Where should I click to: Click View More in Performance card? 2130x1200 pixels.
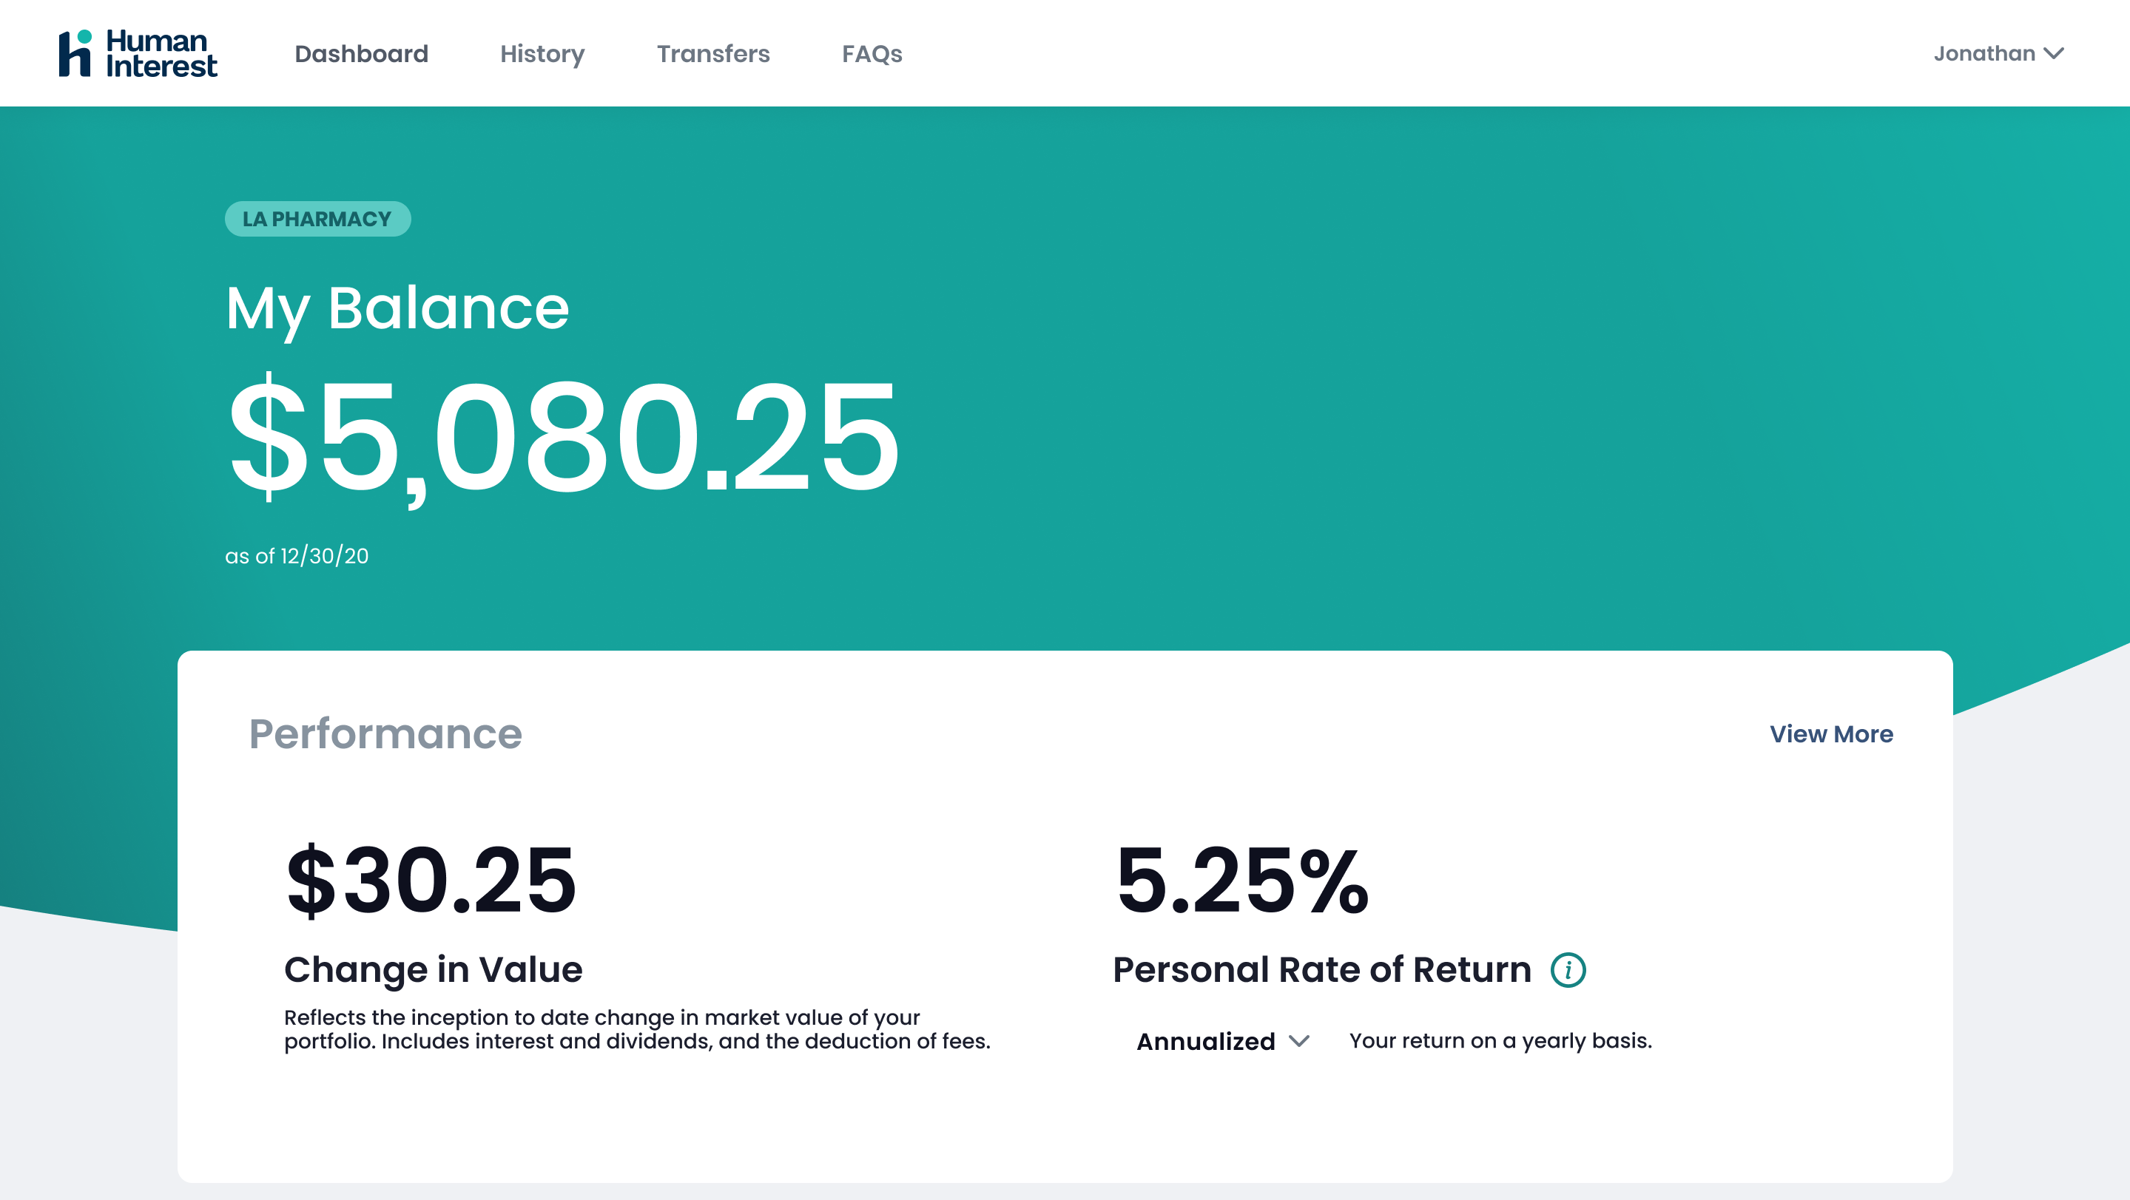pos(1830,734)
